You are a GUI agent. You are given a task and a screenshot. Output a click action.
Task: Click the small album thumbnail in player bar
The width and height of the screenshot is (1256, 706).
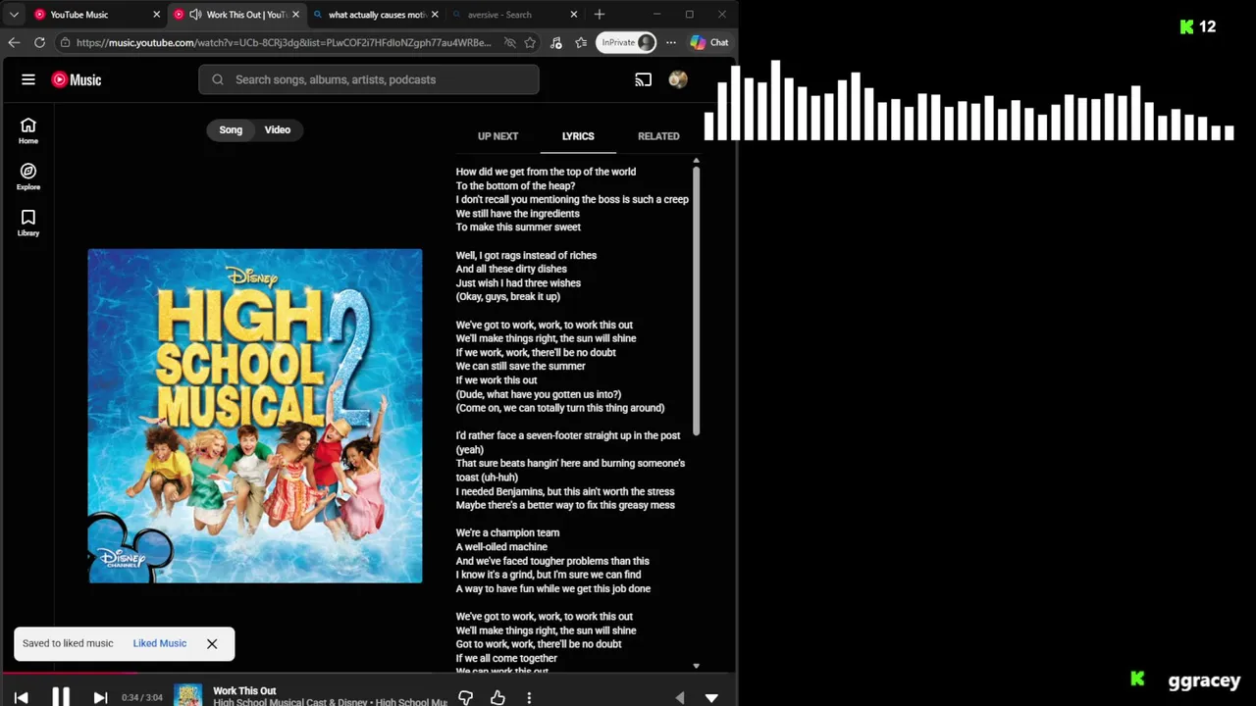coord(187,695)
